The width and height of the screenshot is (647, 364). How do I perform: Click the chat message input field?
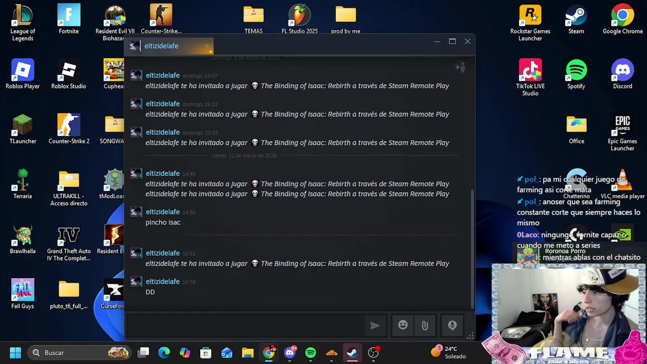tap(245, 326)
